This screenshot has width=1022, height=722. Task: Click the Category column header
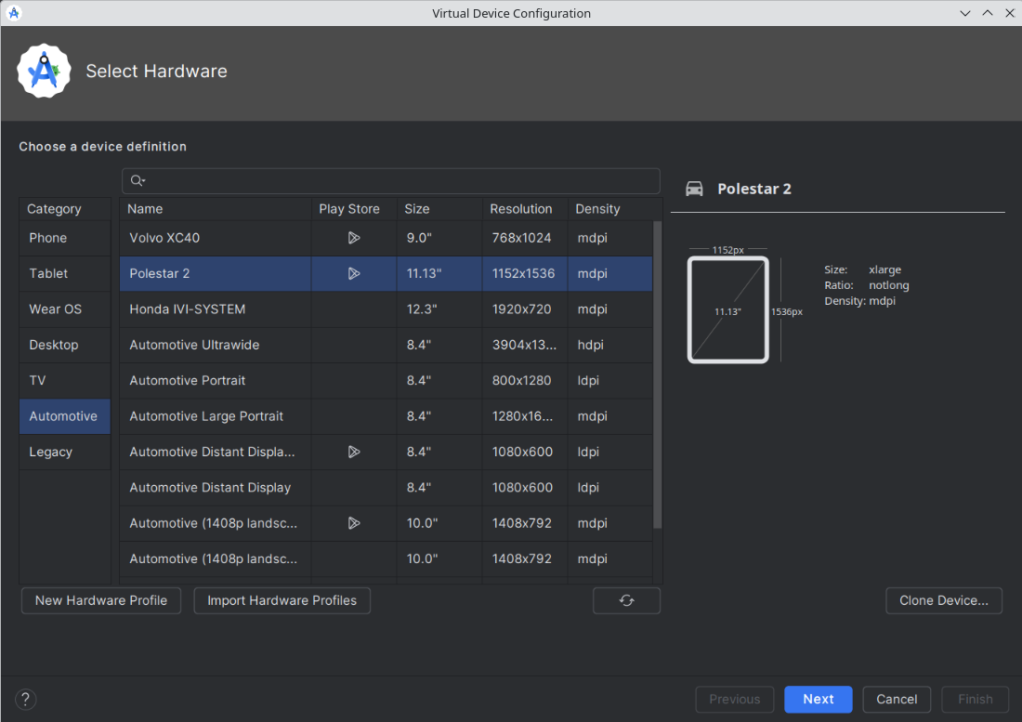coord(65,209)
